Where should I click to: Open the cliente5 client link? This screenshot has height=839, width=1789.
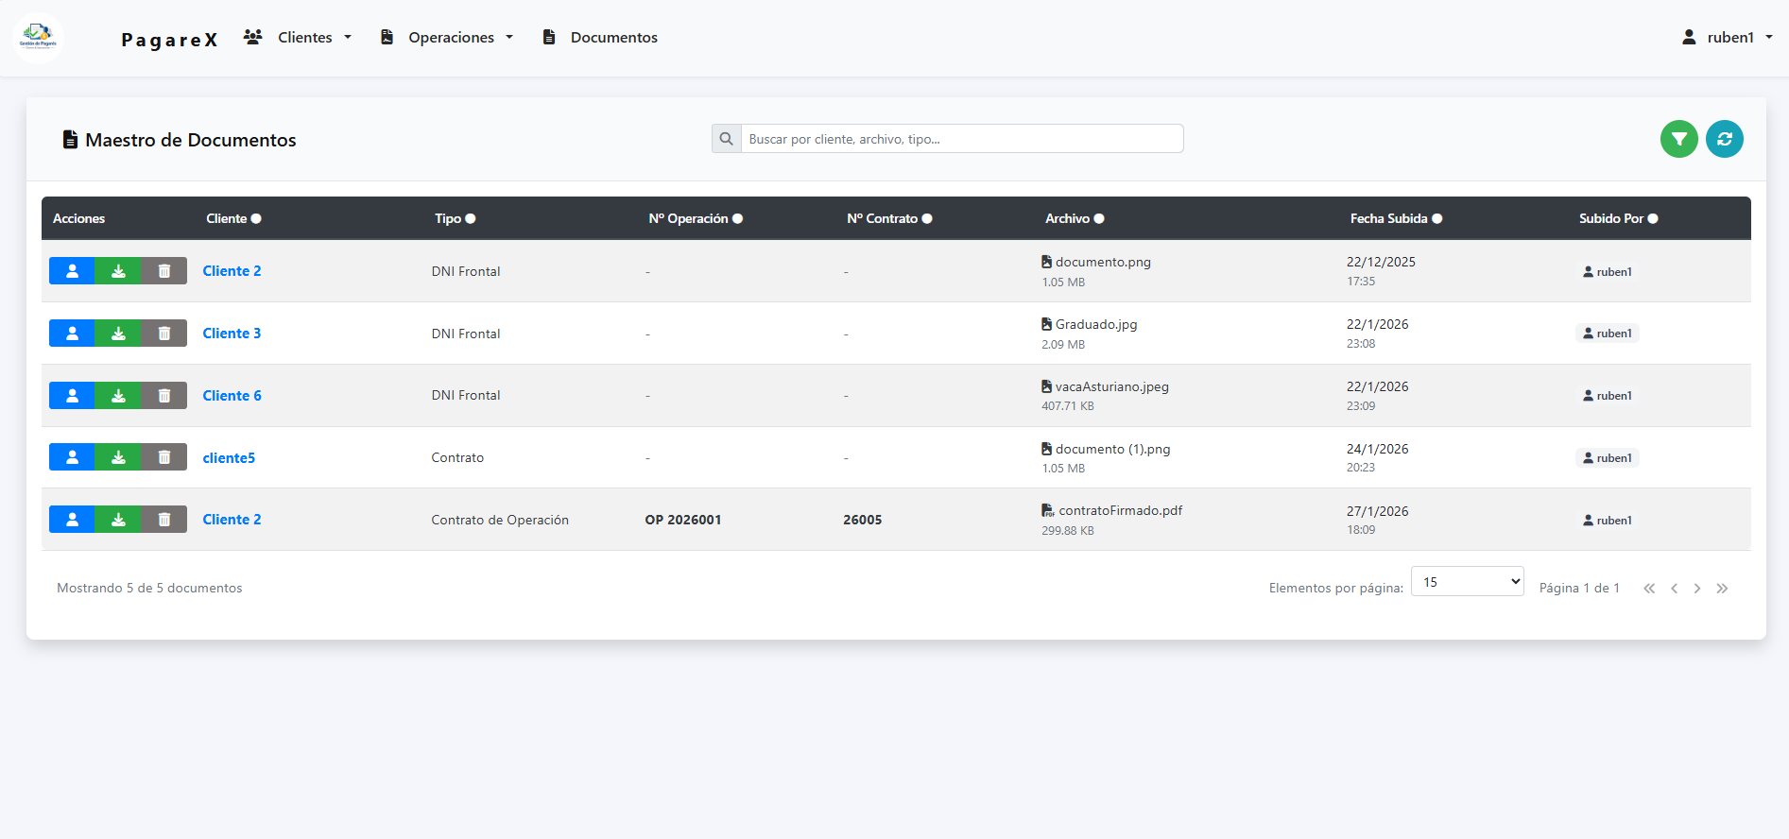point(229,458)
